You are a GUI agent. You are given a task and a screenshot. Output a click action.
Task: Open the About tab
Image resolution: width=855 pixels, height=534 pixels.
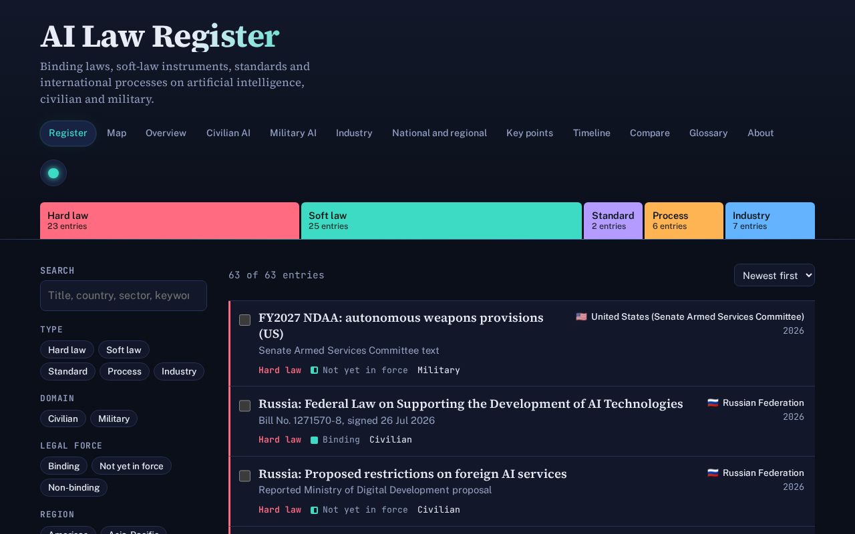click(x=761, y=133)
